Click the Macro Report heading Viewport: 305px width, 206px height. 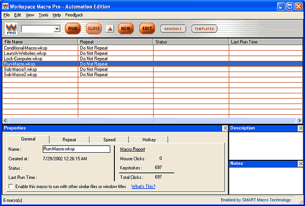[133, 149]
